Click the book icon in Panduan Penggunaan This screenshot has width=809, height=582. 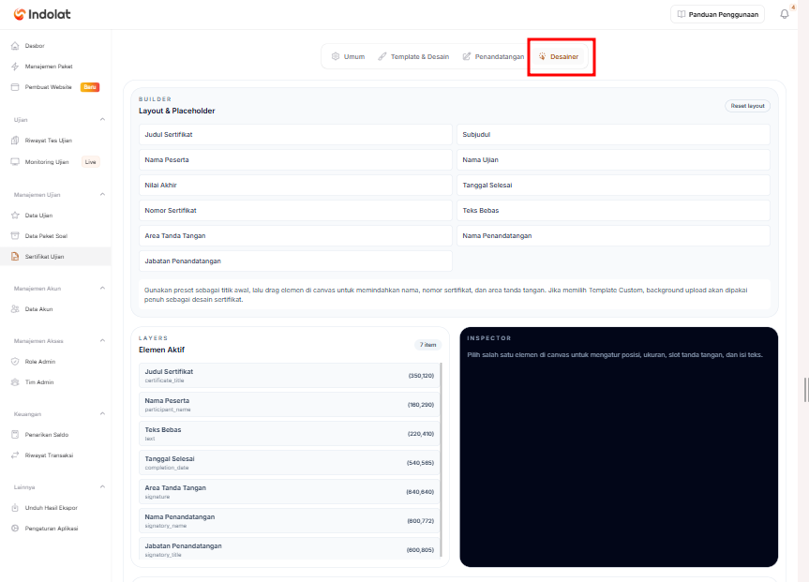coord(682,14)
